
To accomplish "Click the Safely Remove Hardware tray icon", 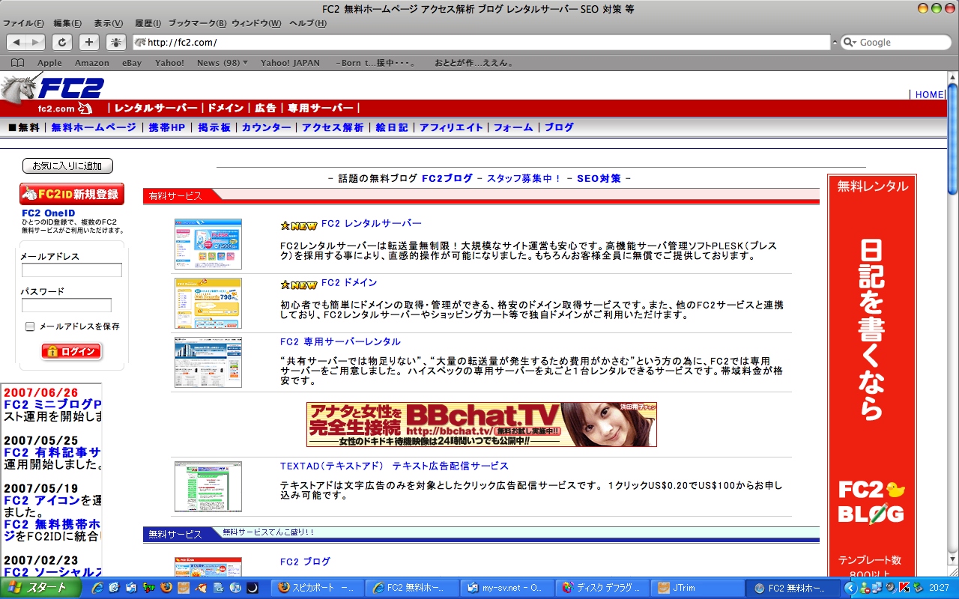I will (918, 588).
